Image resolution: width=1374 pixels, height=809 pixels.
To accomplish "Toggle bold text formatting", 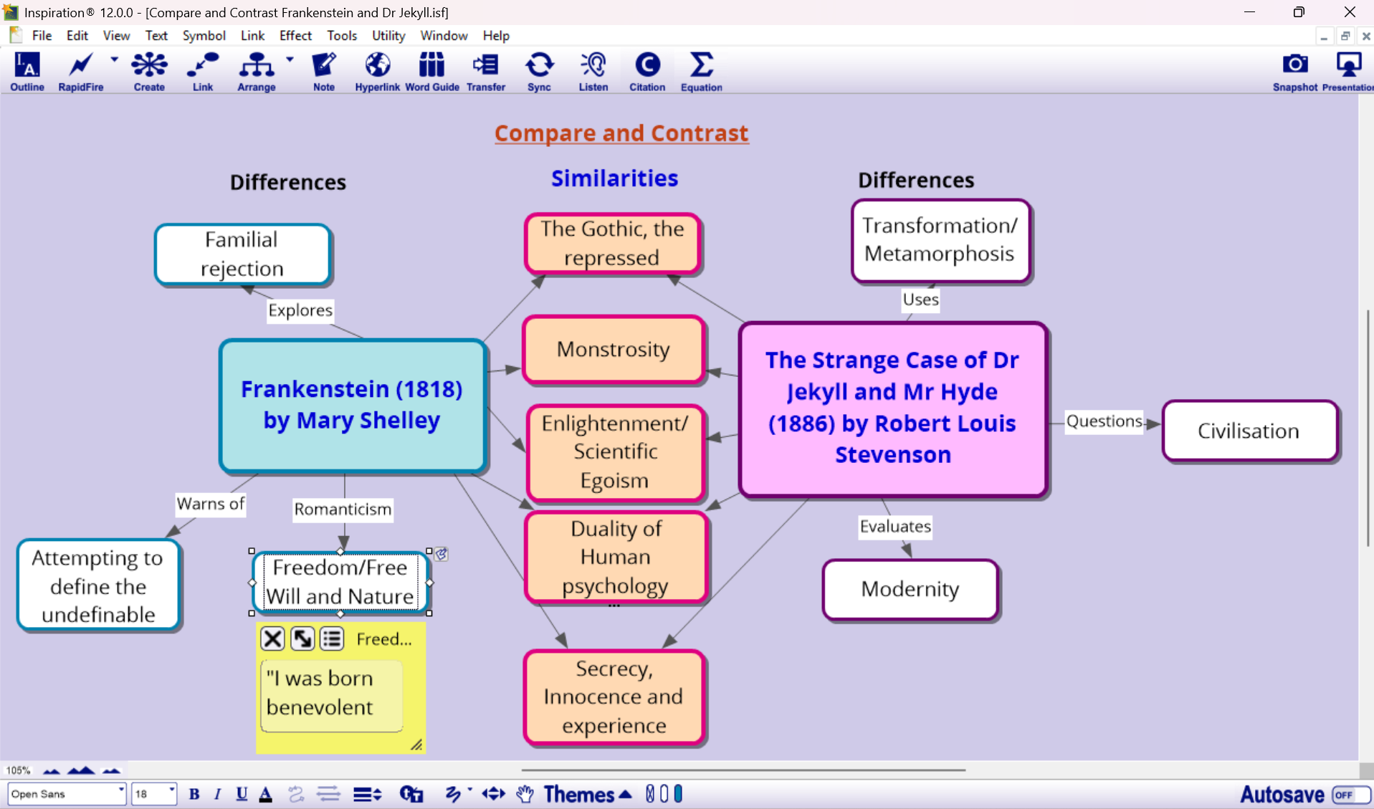I will 194,794.
